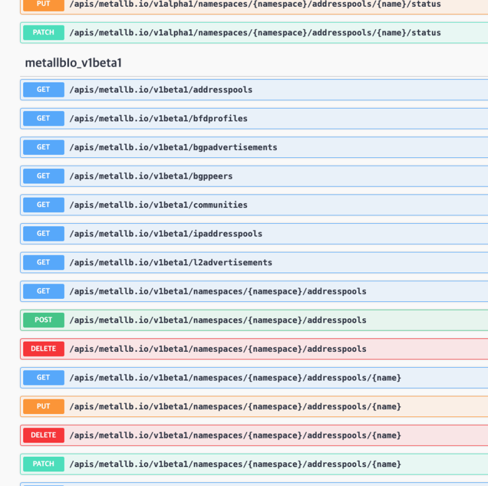
Task: Open PUT v1alpha1 addresspools/{name}/status operation
Action: 254,6
